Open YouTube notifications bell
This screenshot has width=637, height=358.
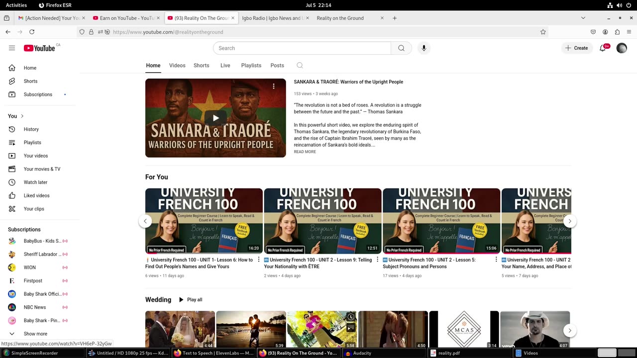[x=603, y=48]
